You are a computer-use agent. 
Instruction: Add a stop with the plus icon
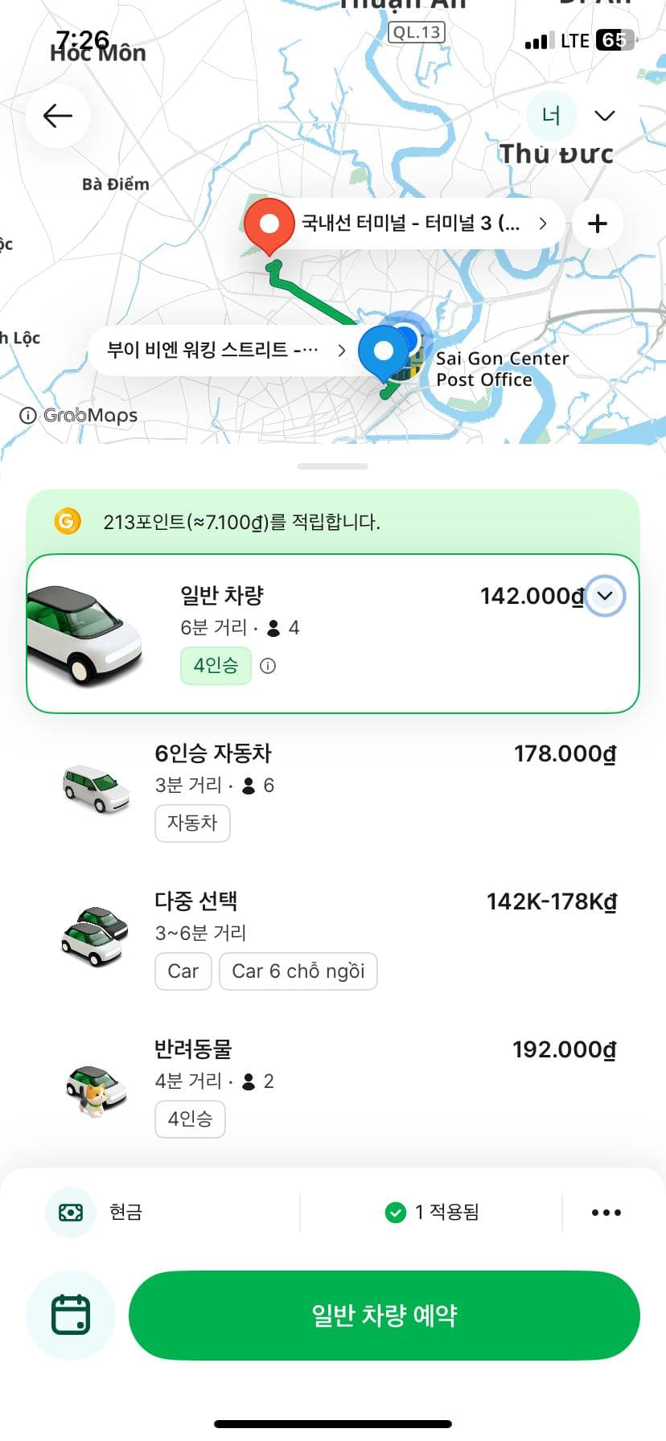[597, 224]
